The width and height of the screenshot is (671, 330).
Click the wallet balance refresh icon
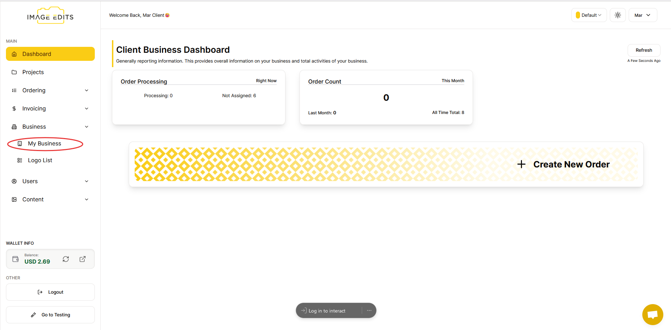(x=66, y=259)
